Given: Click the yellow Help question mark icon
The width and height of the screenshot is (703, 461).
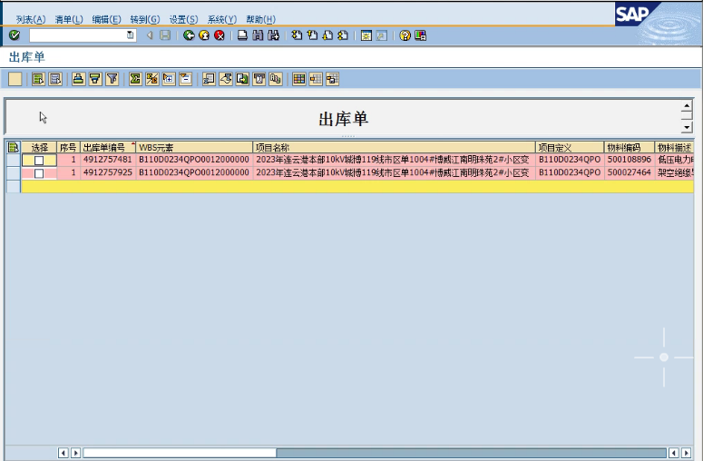Looking at the screenshot, I should click(405, 35).
